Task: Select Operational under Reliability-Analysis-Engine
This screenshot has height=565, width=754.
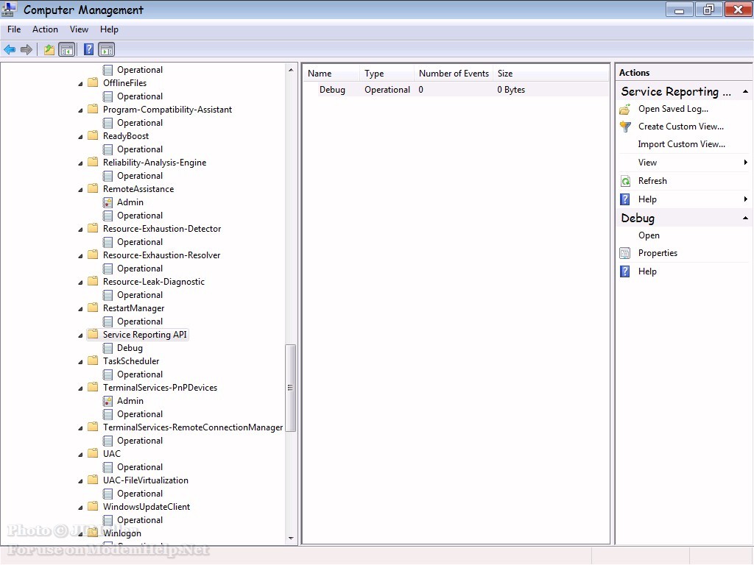Action: point(140,176)
